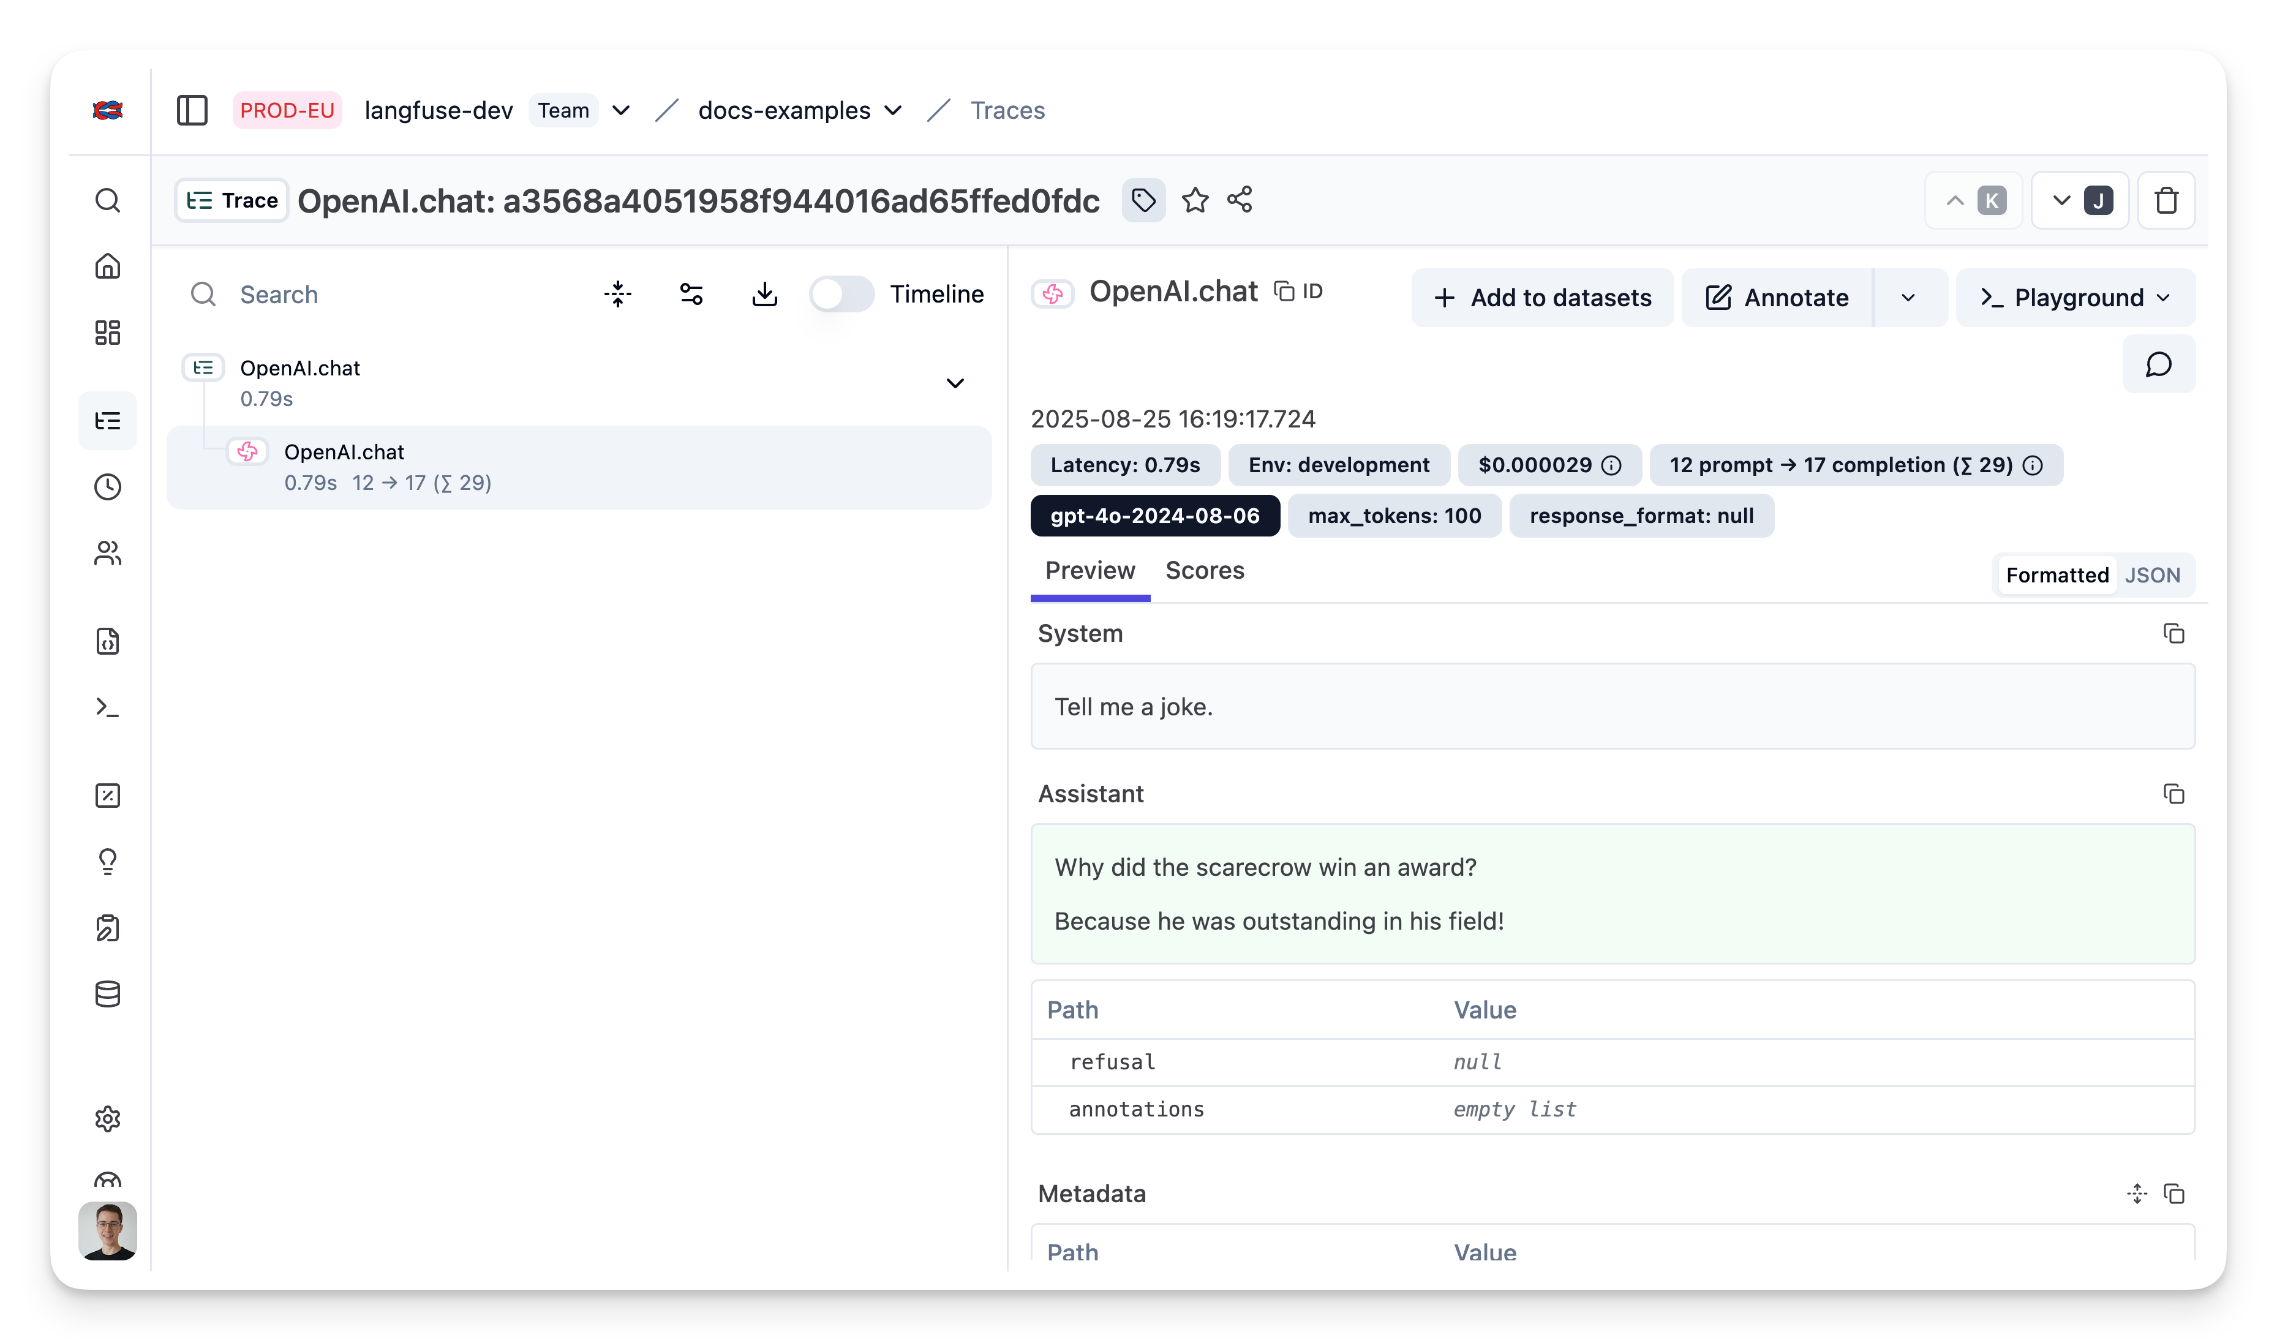
Task: Delete trace with trash icon
Action: (2166, 201)
